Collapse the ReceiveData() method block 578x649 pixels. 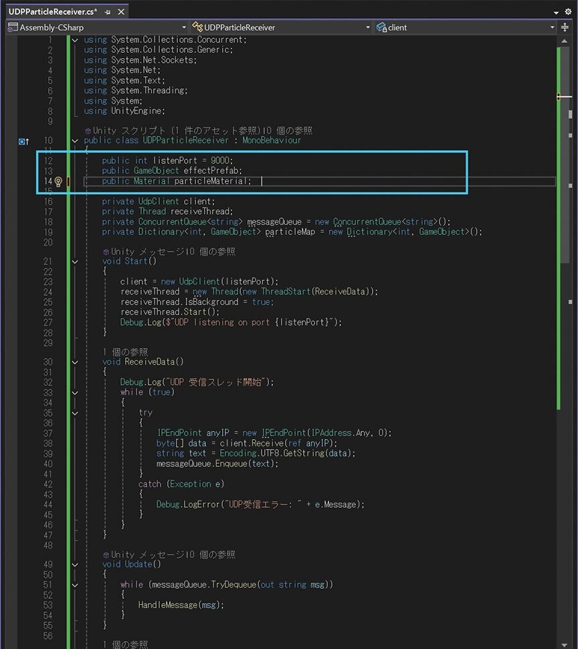point(74,362)
